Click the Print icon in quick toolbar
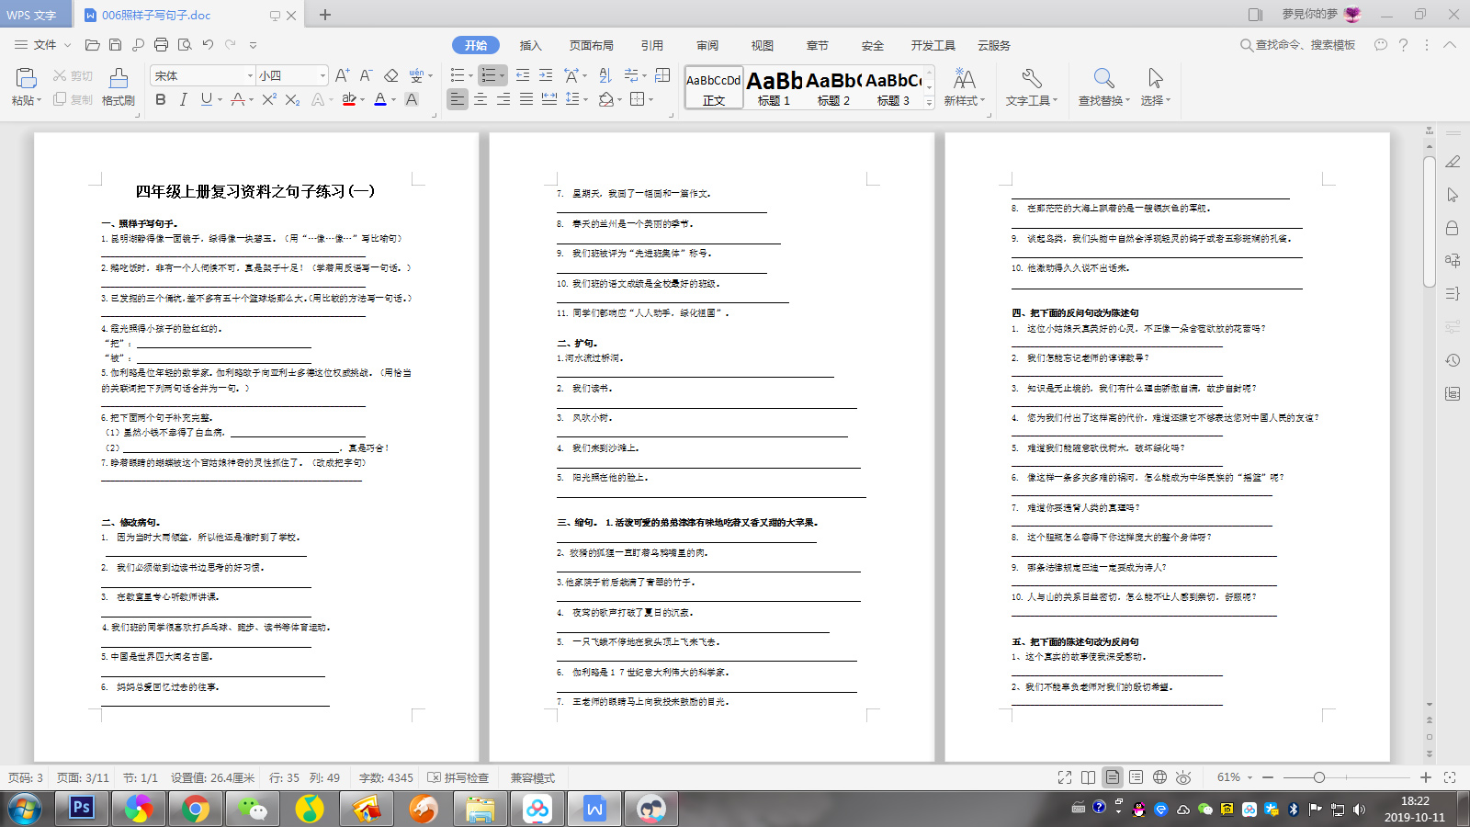The height and width of the screenshot is (827, 1470). [161, 44]
